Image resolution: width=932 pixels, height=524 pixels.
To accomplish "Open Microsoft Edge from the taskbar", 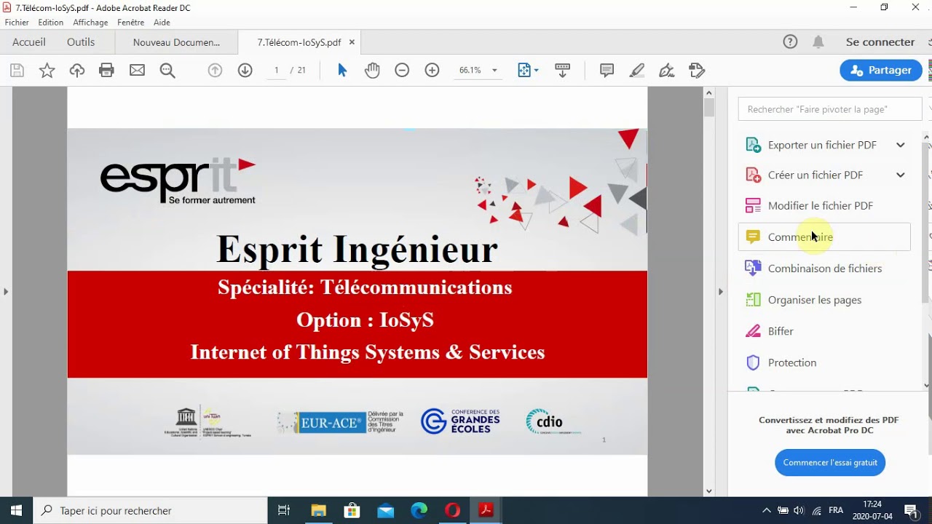I will pos(419,511).
